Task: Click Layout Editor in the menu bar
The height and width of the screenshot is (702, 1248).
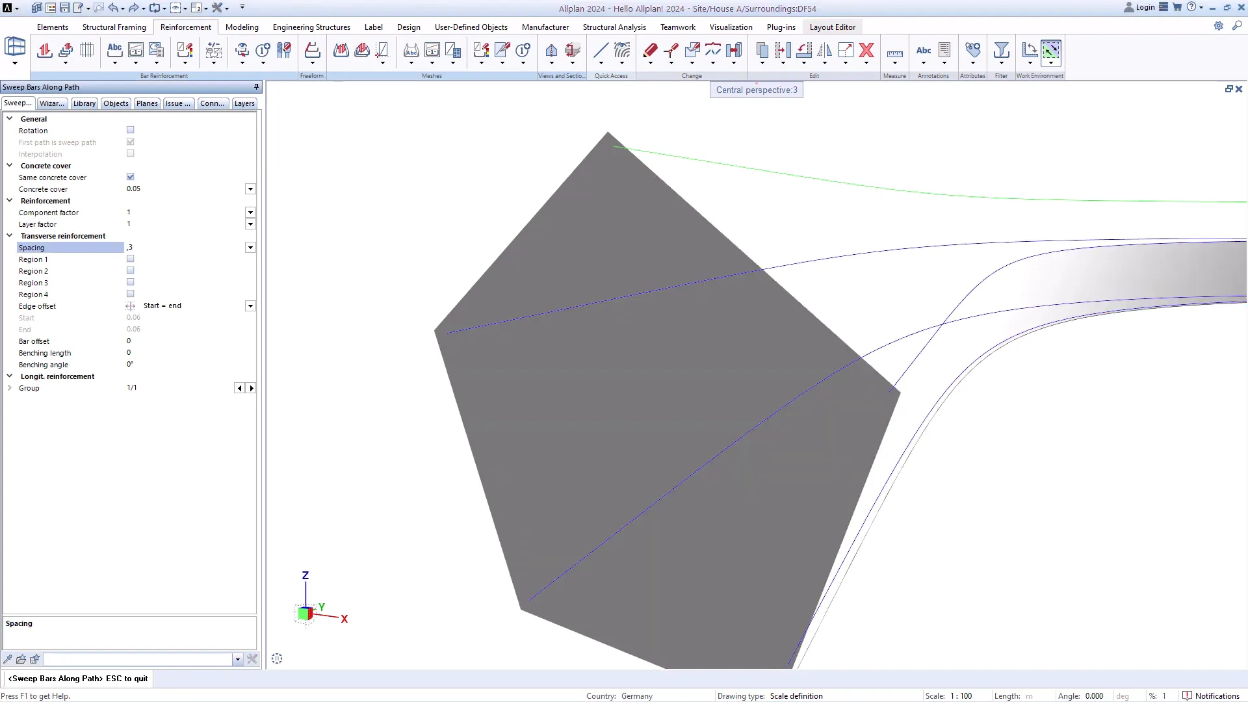Action: tap(833, 27)
